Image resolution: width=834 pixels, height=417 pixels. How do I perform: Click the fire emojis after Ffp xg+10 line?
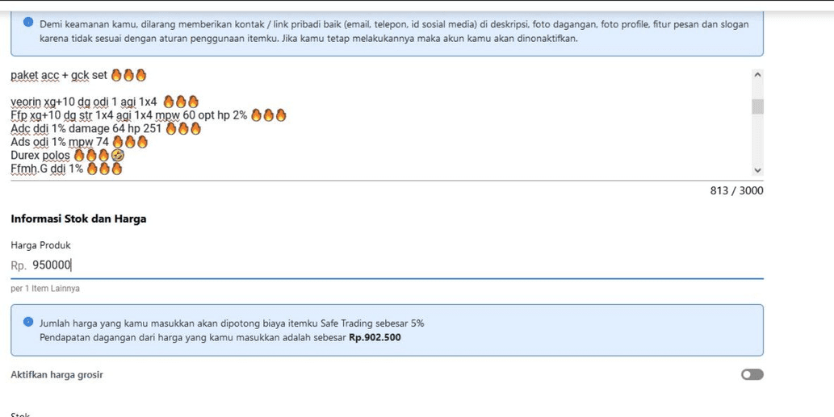(x=269, y=115)
